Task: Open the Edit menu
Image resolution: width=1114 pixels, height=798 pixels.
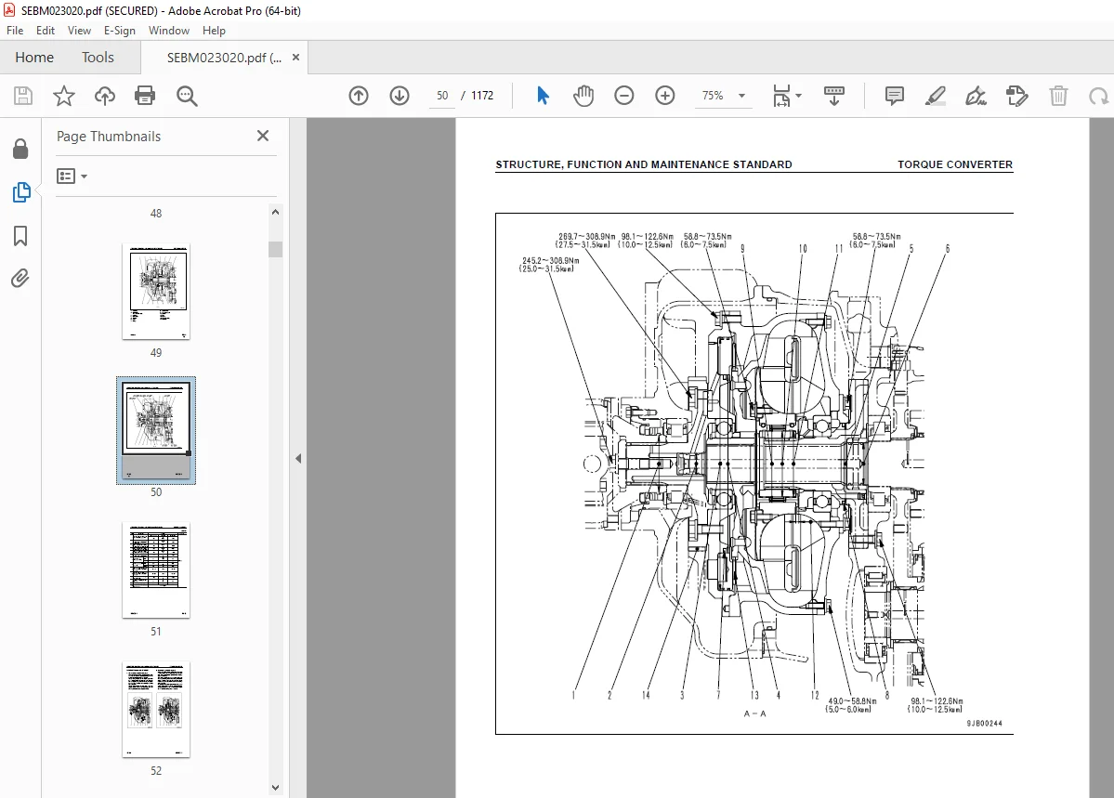Action: 46,31
